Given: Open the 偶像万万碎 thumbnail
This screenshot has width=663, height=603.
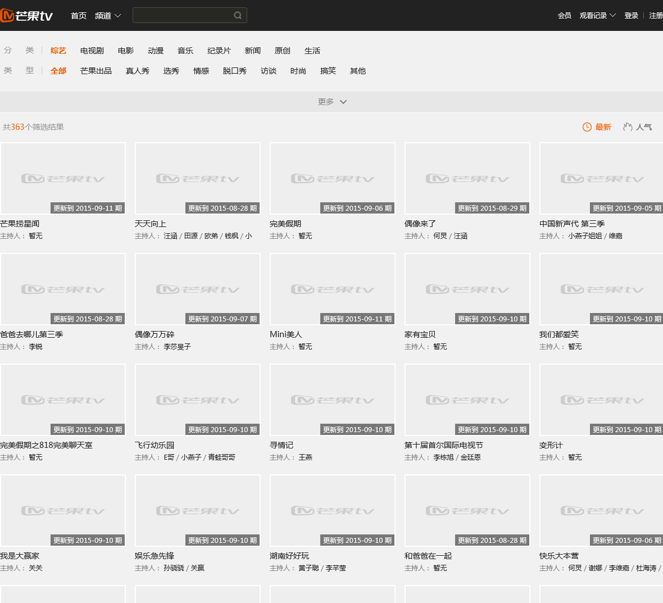Looking at the screenshot, I should click(x=197, y=289).
